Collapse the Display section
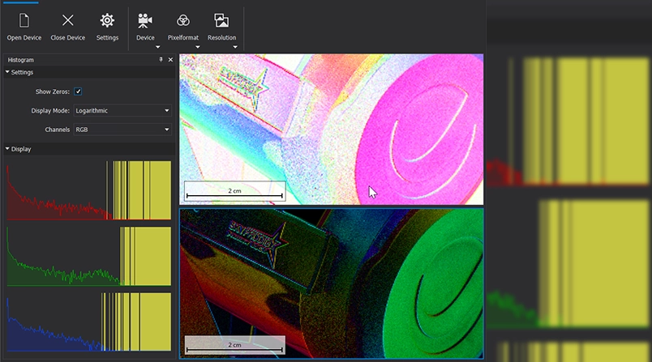 pos(8,149)
